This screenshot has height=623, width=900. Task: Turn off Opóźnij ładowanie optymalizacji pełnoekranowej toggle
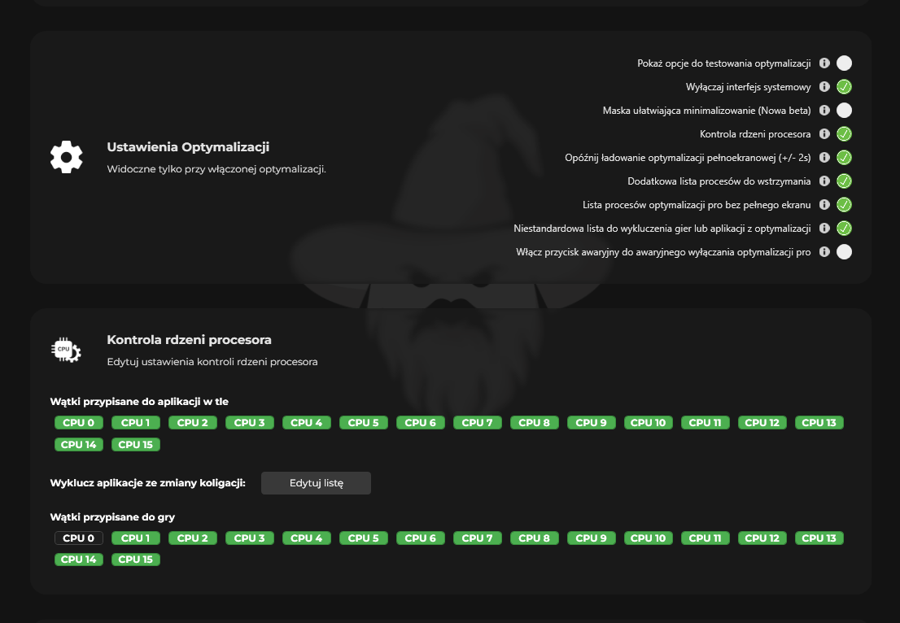click(x=844, y=158)
